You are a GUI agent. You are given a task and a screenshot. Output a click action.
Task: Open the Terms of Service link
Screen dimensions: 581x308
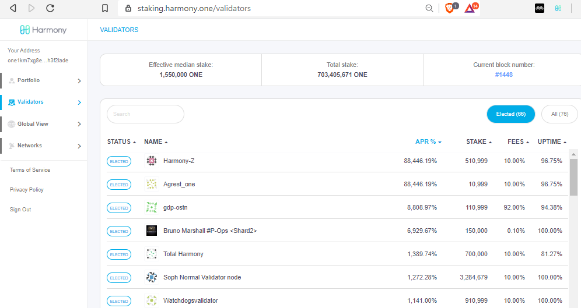30,170
